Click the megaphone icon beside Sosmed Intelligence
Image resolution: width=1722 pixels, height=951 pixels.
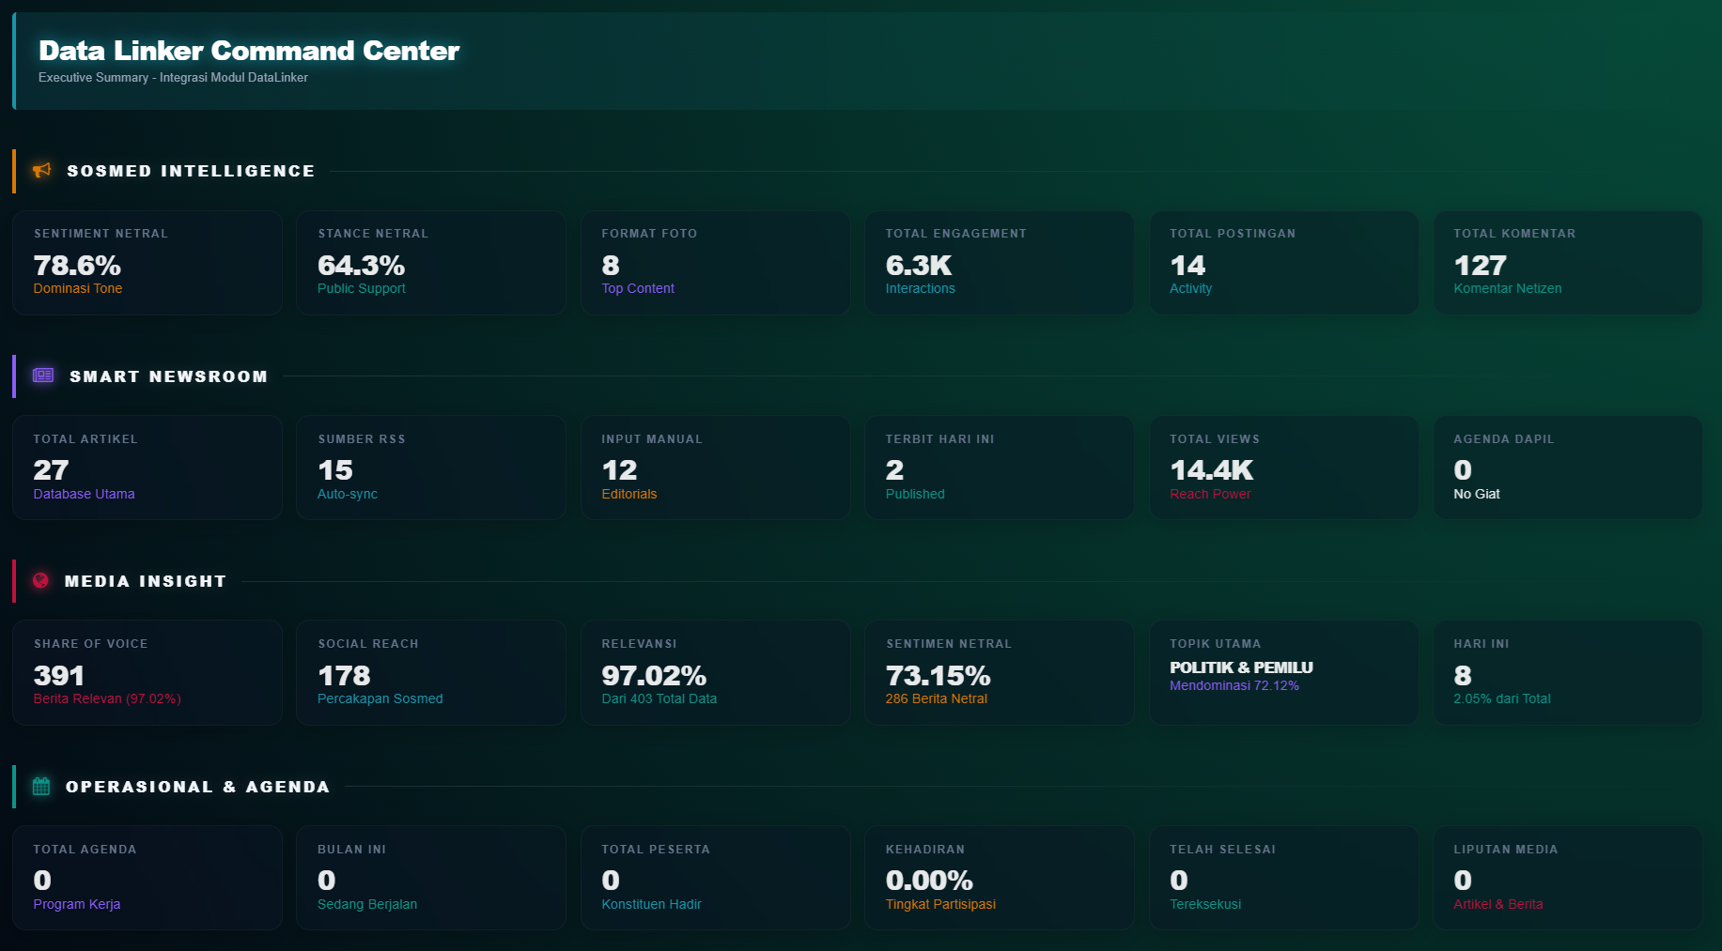(x=42, y=170)
